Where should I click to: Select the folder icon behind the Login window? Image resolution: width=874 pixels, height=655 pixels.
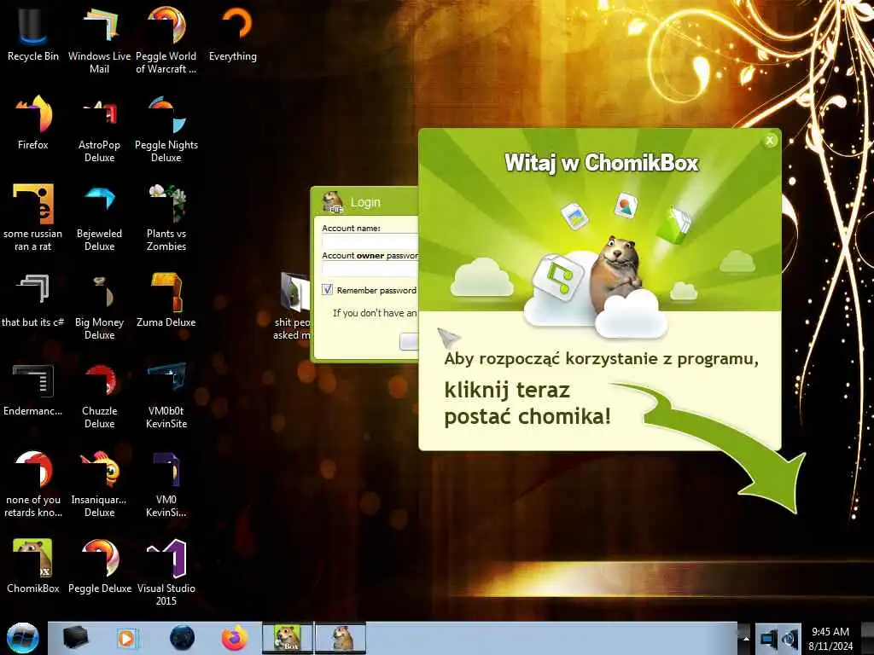(294, 292)
